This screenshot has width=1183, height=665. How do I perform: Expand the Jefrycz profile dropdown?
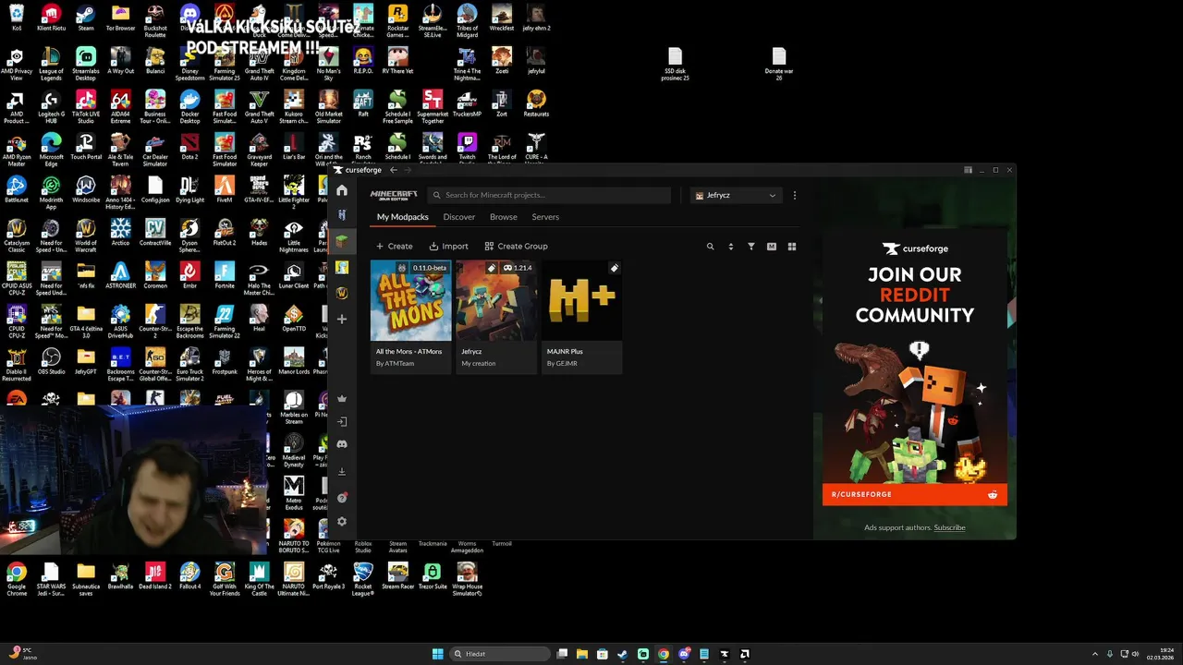[x=736, y=196]
